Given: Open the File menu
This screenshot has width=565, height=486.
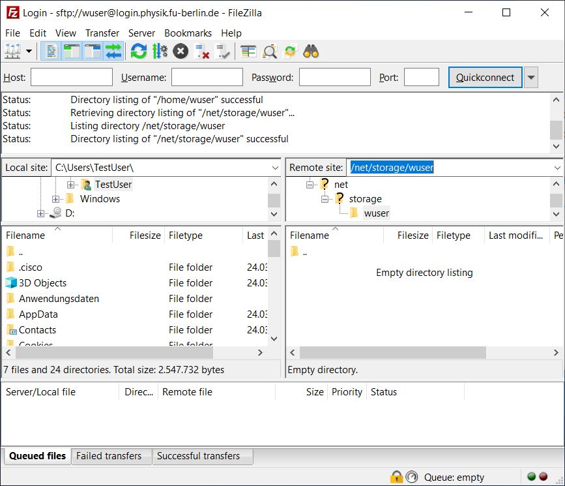Looking at the screenshot, I should coord(12,33).
